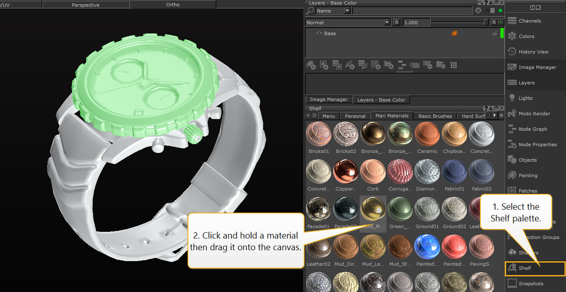Clear the layer search with X button
The width and height of the screenshot is (566, 292).
pos(478,10)
